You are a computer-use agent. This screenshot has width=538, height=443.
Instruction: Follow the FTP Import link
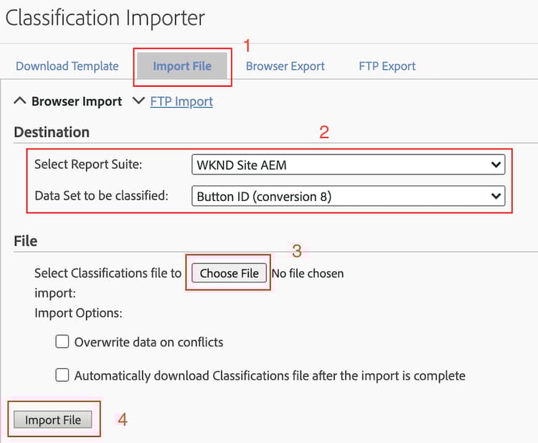tap(181, 102)
